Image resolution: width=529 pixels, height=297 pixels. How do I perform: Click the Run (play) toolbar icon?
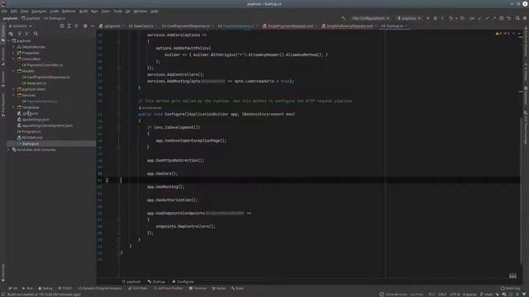[428, 18]
